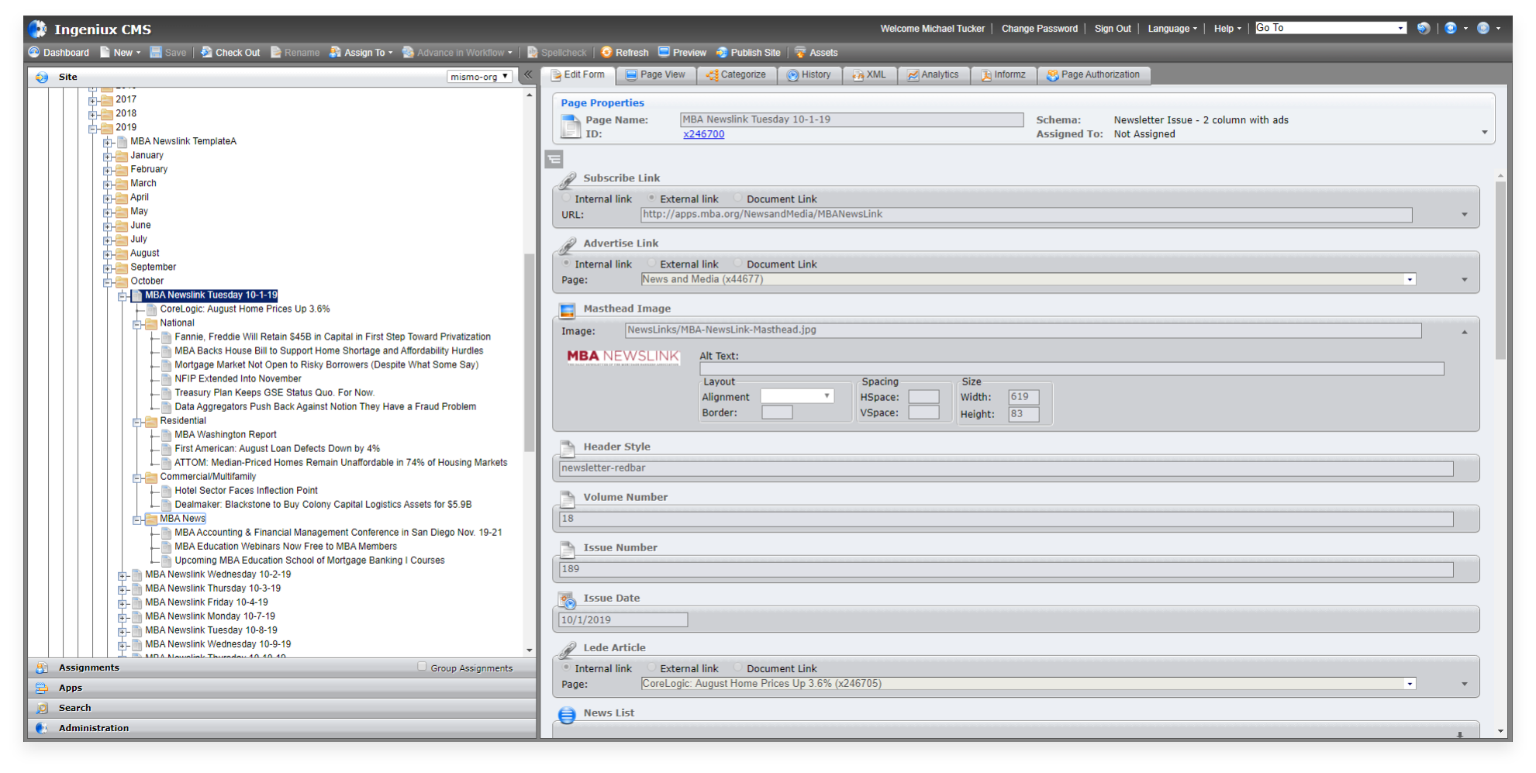Click the Issue Date field

pyautogui.click(x=623, y=620)
